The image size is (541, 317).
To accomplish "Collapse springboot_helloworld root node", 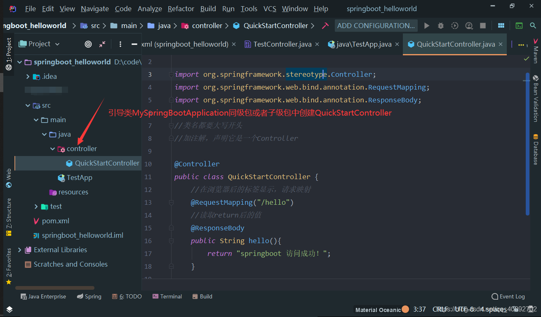I will (x=20, y=62).
